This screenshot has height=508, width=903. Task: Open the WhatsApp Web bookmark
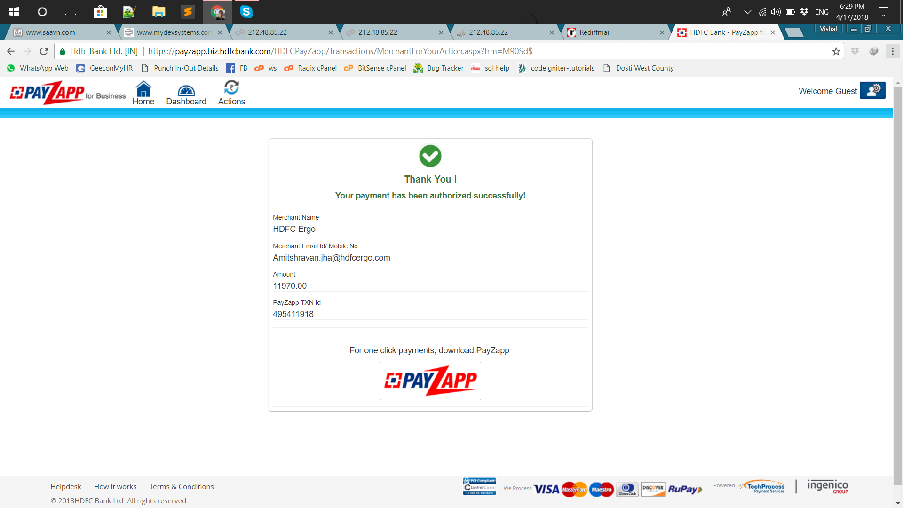[38, 68]
